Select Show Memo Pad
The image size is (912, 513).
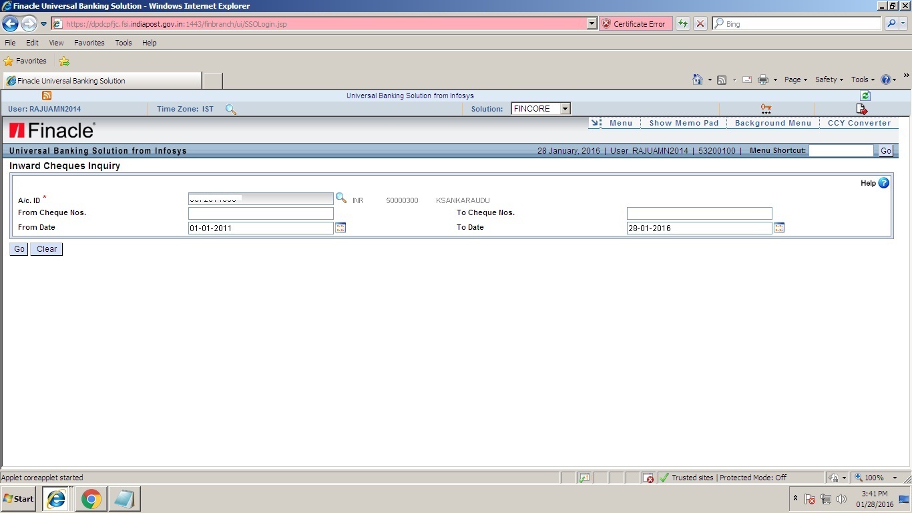683,122
